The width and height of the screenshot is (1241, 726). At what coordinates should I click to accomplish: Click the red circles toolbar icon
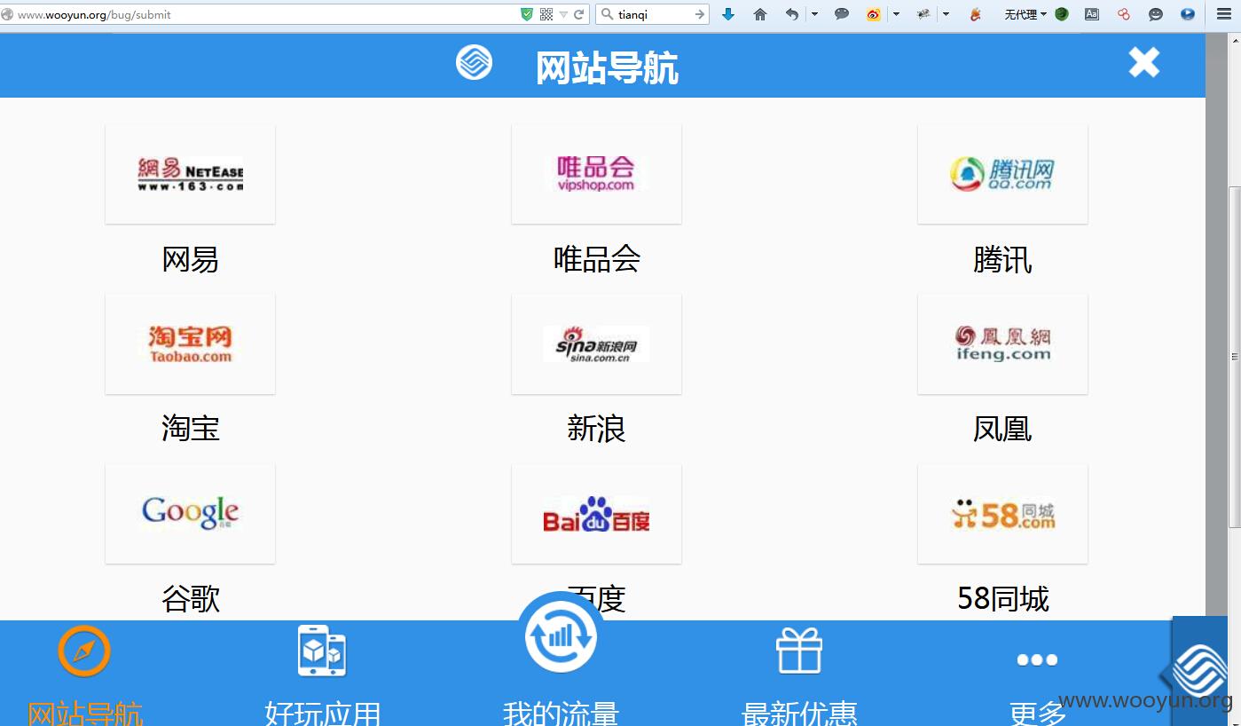click(x=1124, y=14)
